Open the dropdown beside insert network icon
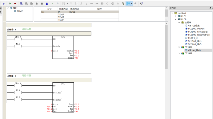The height and width of the screenshot is (119, 213). tap(67, 3)
